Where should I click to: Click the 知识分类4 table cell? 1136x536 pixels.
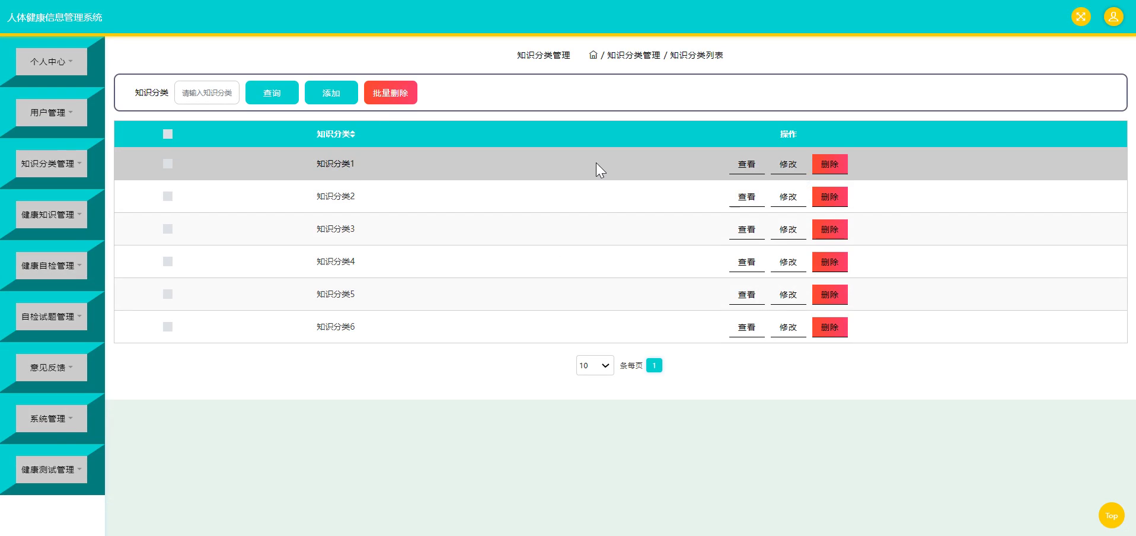click(335, 261)
